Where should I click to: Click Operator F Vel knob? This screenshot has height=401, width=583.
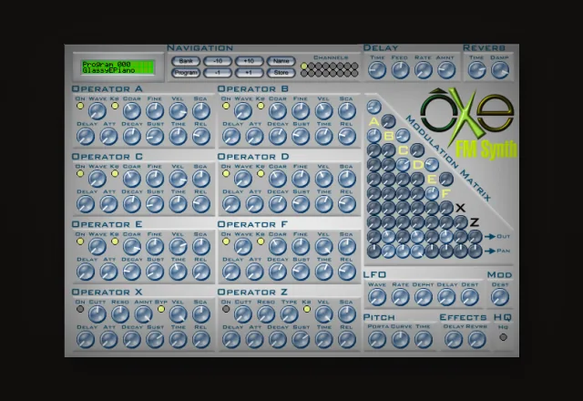pos(324,246)
